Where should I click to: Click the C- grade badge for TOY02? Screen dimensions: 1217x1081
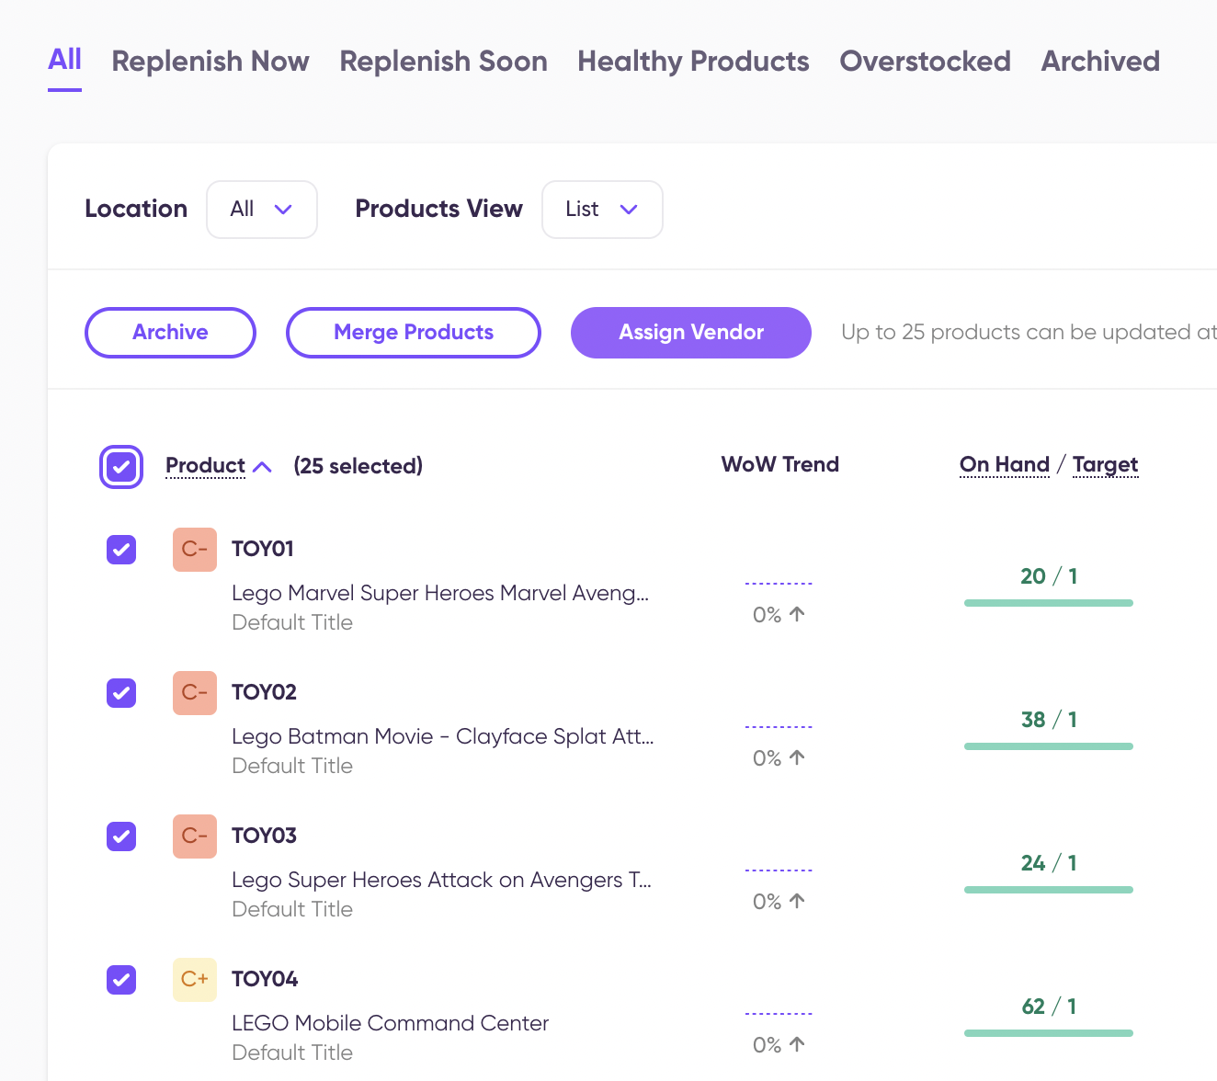195,693
